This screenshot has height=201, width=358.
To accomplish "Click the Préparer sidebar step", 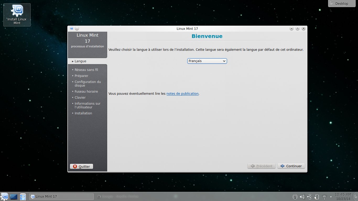I will point(82,76).
